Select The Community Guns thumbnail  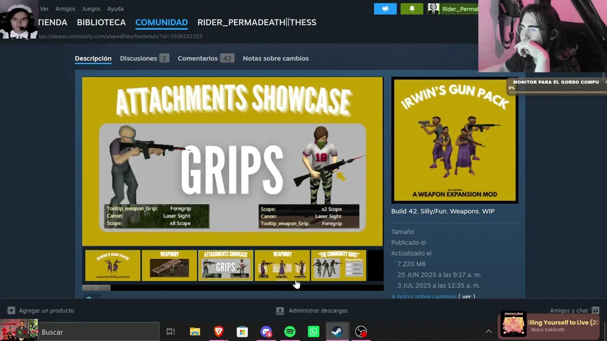[x=339, y=266]
